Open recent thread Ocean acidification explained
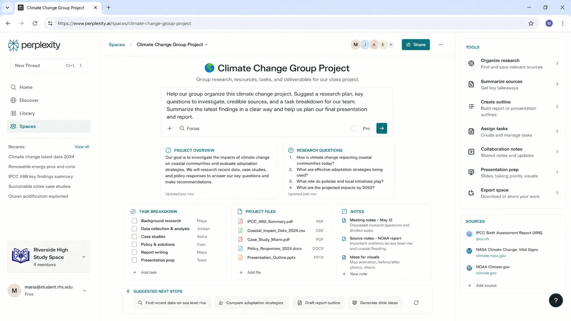Screen dimensions: 571x321 coord(38,196)
